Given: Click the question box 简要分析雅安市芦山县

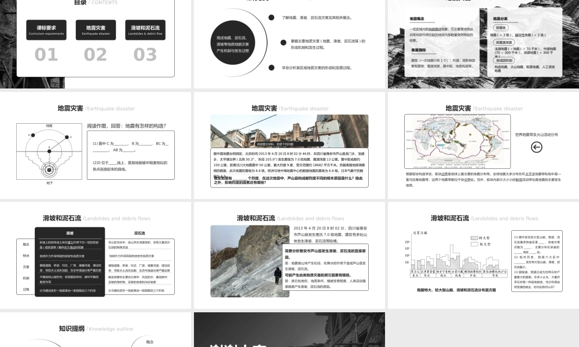Looking at the screenshot, I should (325, 267).
